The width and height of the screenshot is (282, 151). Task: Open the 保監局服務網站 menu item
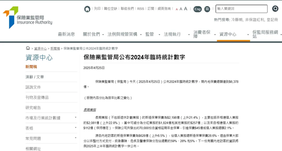pyautogui.click(x=265, y=34)
